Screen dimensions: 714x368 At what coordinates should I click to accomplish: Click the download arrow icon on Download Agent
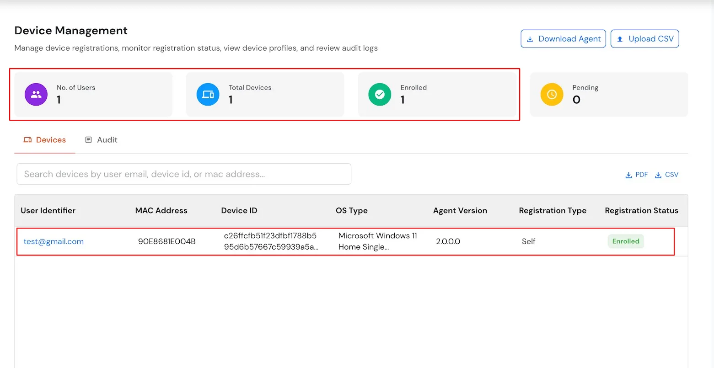[530, 39]
